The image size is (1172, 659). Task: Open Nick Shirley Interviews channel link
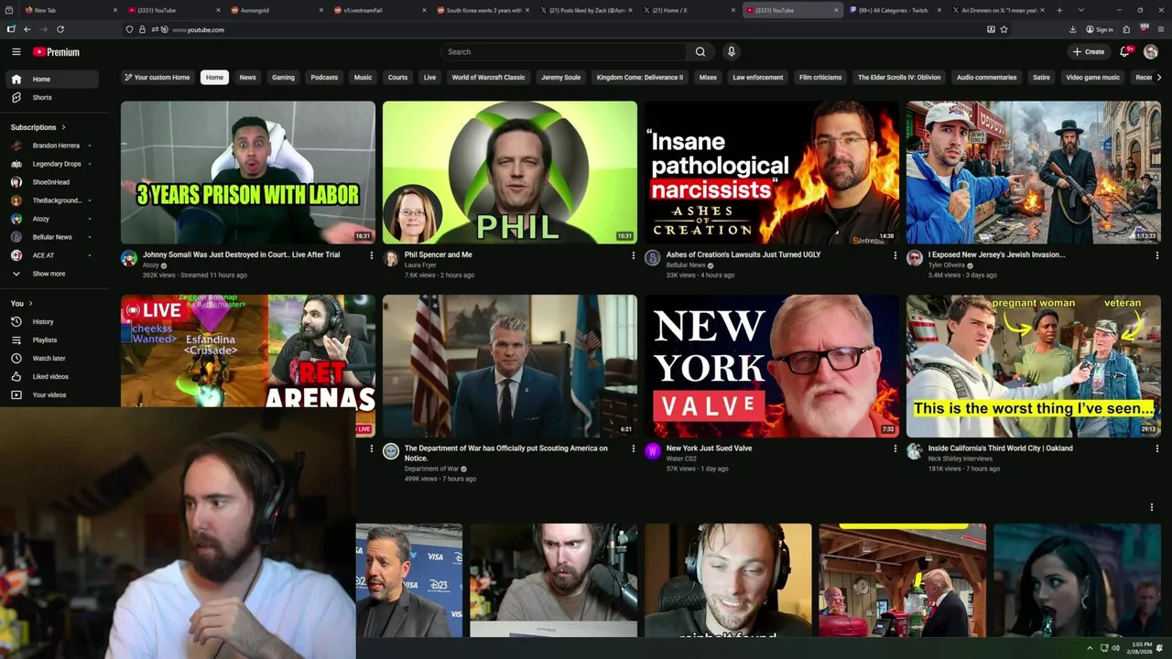coord(960,458)
